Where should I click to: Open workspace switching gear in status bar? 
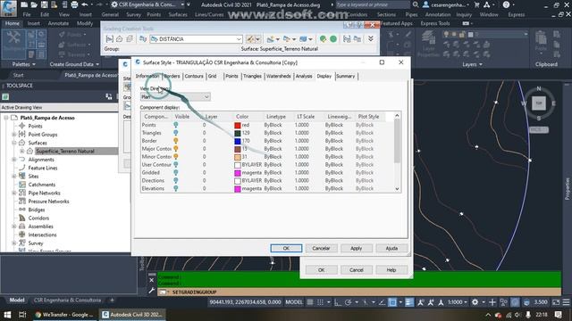475,302
